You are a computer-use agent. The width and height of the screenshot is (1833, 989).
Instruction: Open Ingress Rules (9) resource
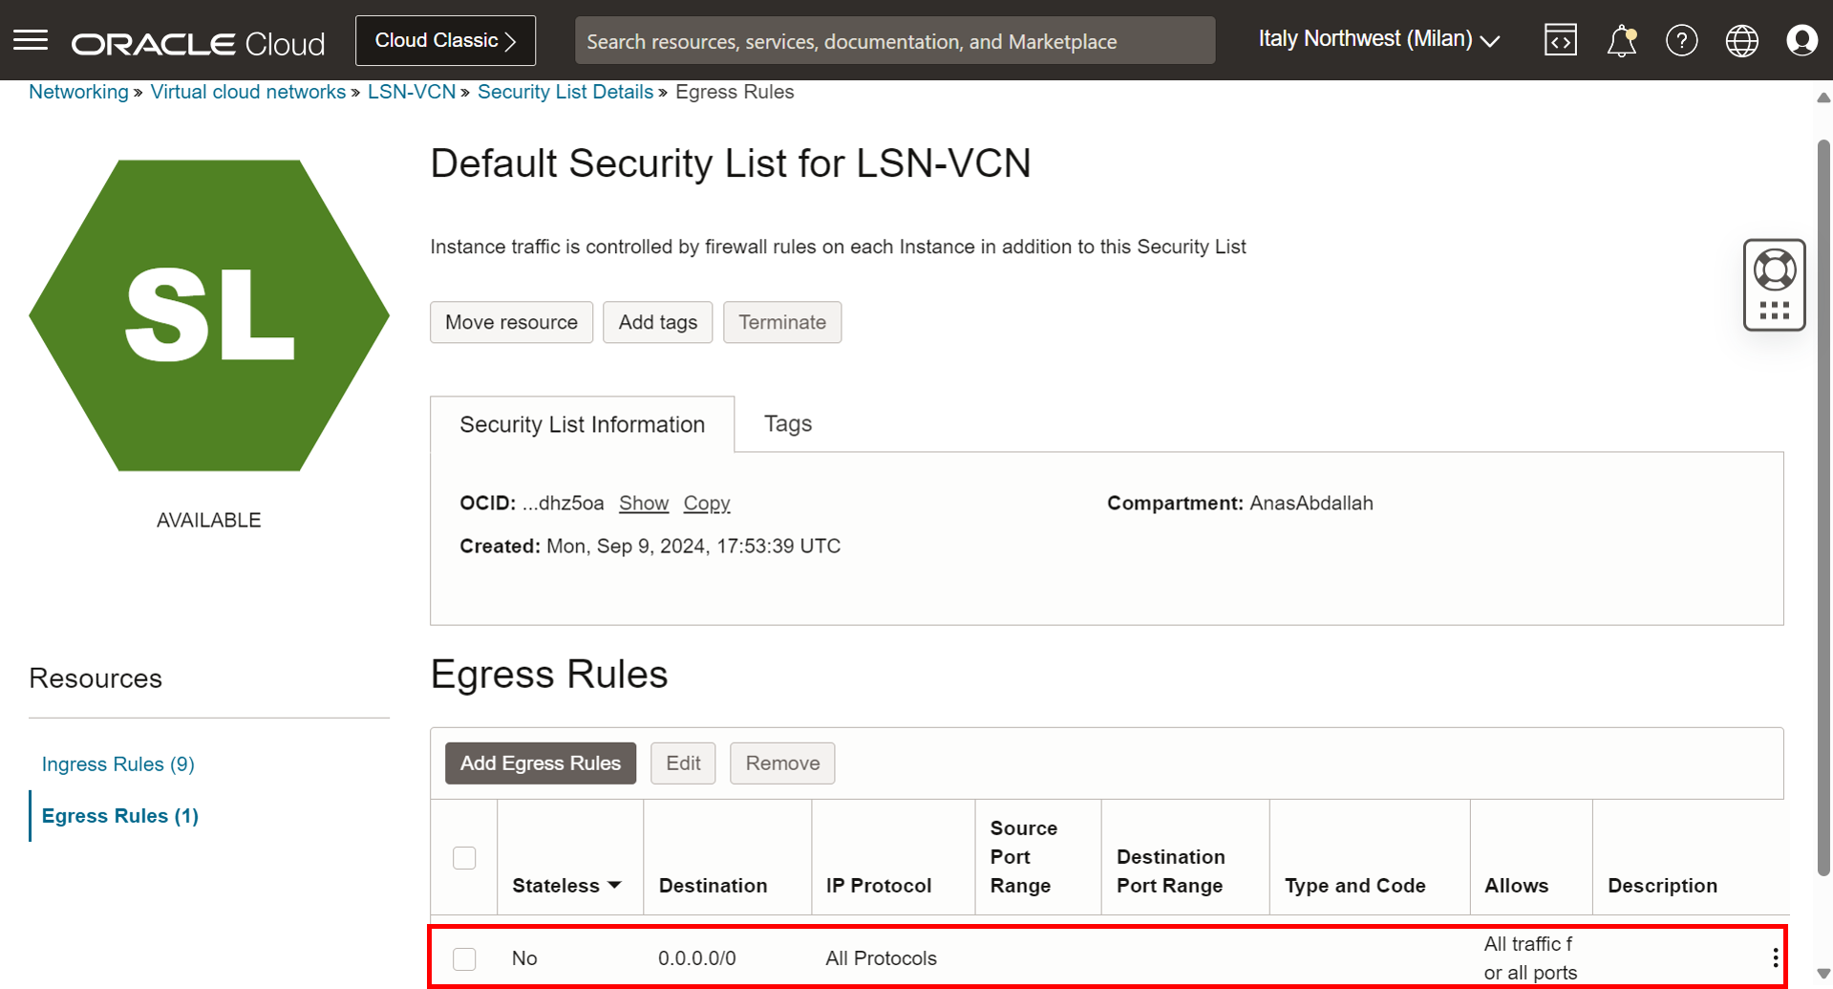(118, 763)
